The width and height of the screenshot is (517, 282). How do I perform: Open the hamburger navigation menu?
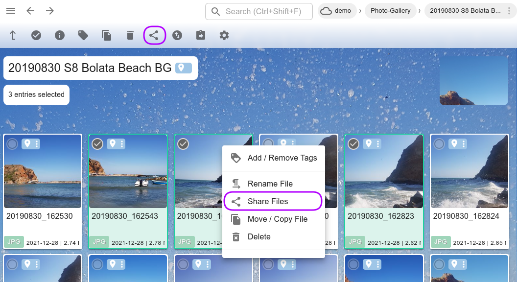click(11, 11)
